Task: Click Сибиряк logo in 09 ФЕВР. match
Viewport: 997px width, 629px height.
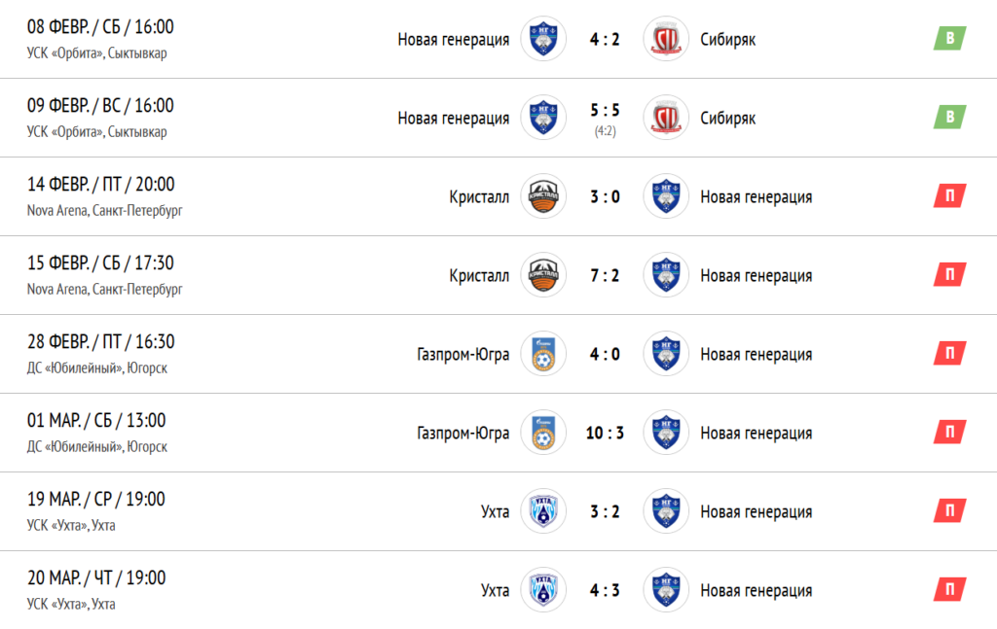Action: (x=666, y=118)
